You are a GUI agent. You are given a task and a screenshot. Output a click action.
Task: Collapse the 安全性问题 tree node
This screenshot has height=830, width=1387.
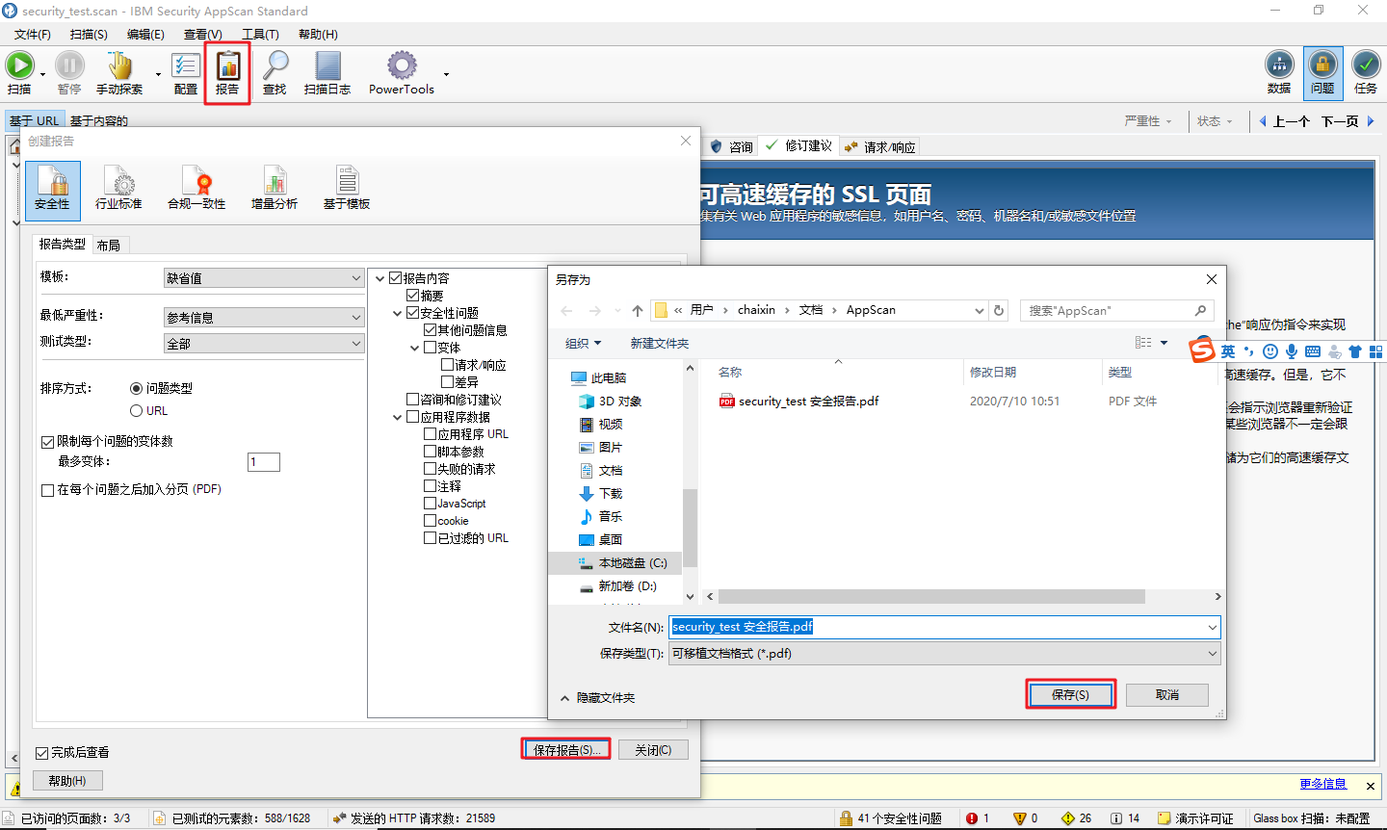pyautogui.click(x=398, y=313)
